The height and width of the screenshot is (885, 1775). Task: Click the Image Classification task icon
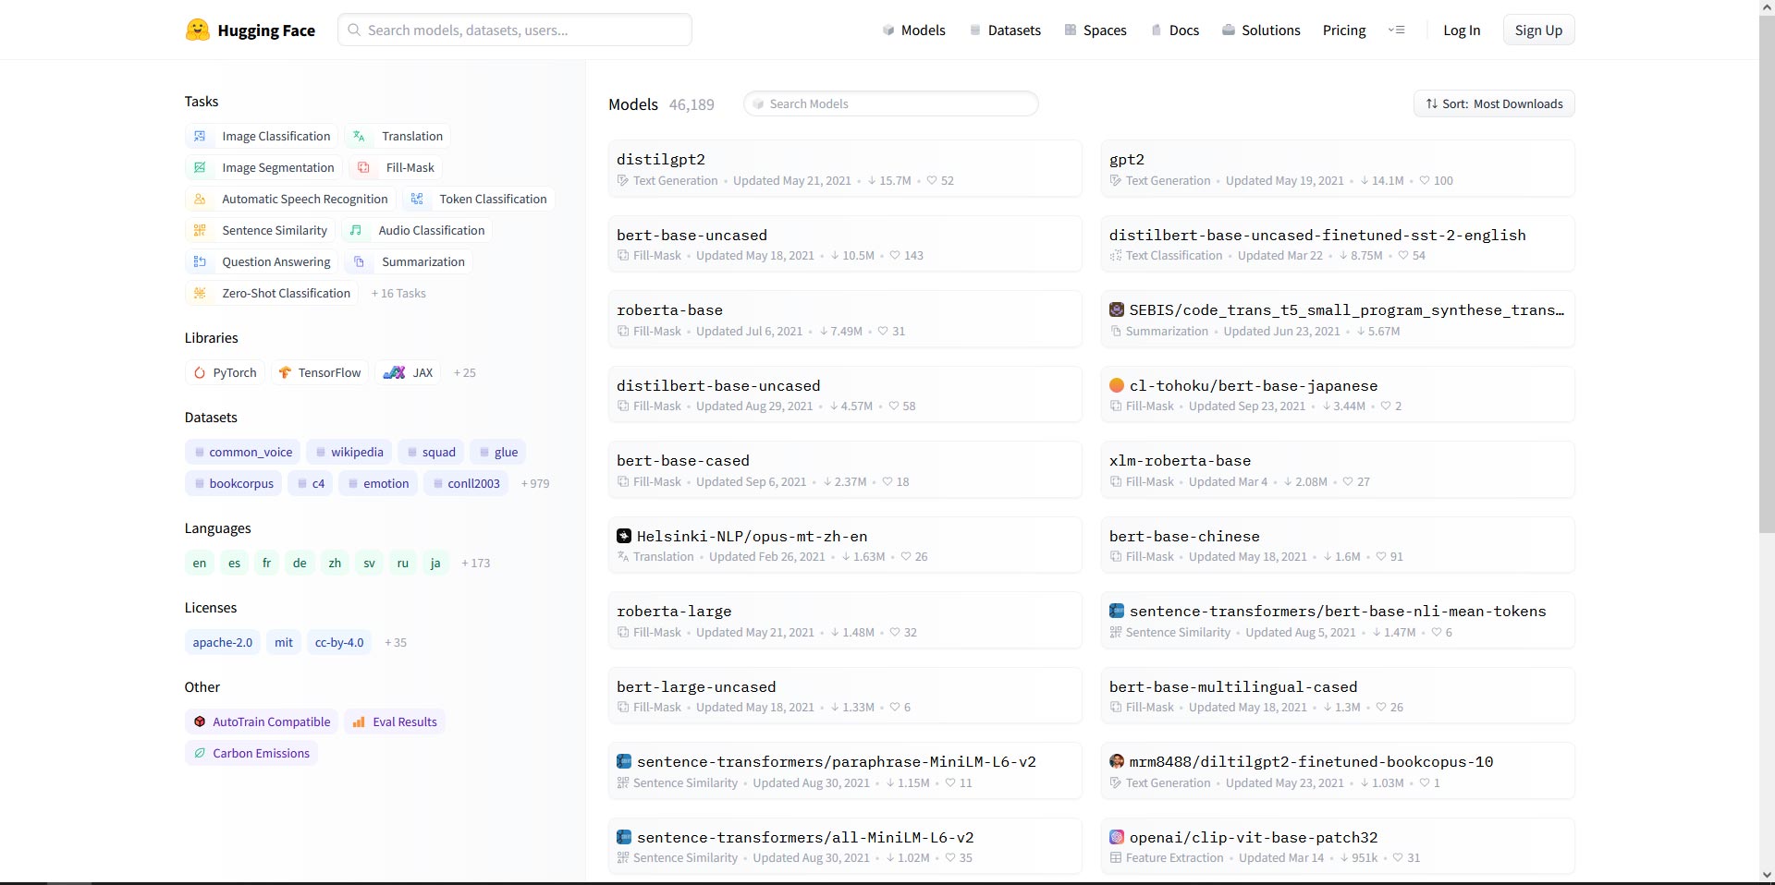(x=200, y=136)
